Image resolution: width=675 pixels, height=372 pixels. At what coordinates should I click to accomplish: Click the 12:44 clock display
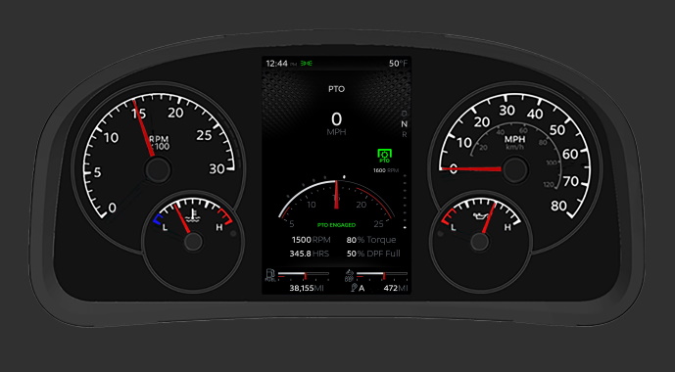[276, 64]
